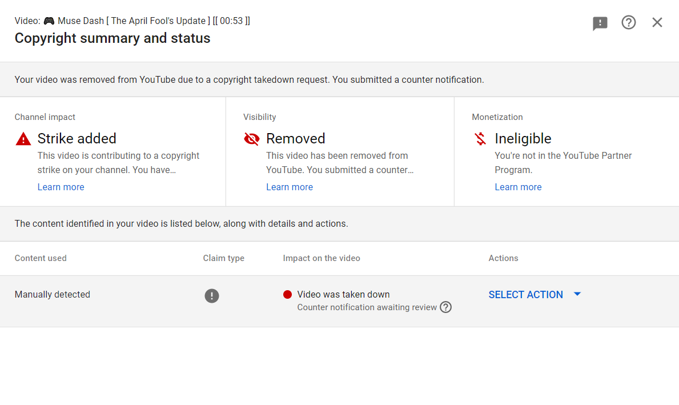Open Learn more under Removed visibility
The width and height of the screenshot is (679, 405).
[x=289, y=187]
